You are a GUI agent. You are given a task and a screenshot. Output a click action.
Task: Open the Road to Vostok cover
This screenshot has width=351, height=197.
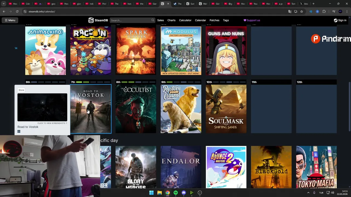91,109
